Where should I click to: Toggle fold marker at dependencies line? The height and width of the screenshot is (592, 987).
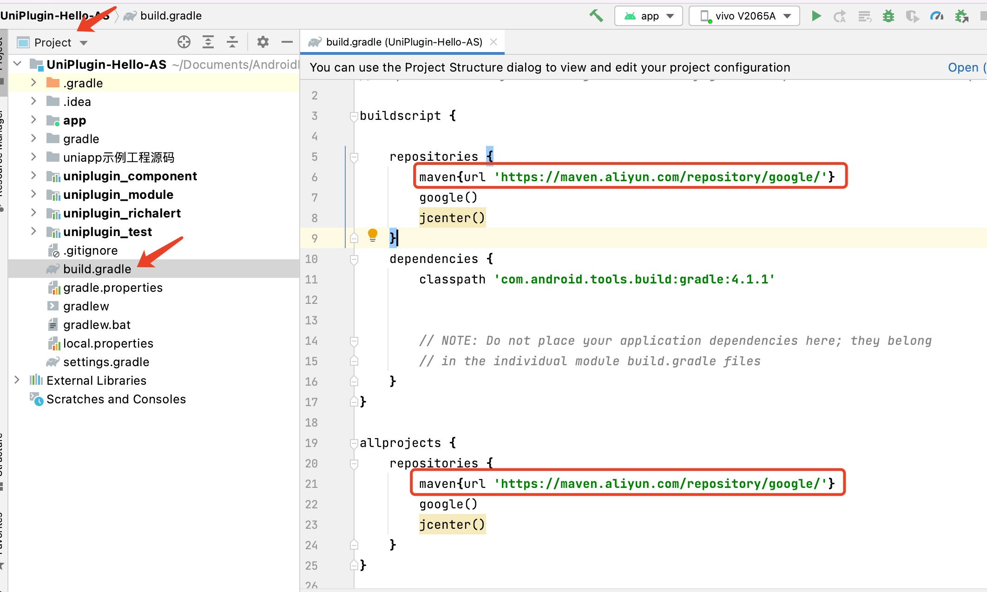point(354,259)
